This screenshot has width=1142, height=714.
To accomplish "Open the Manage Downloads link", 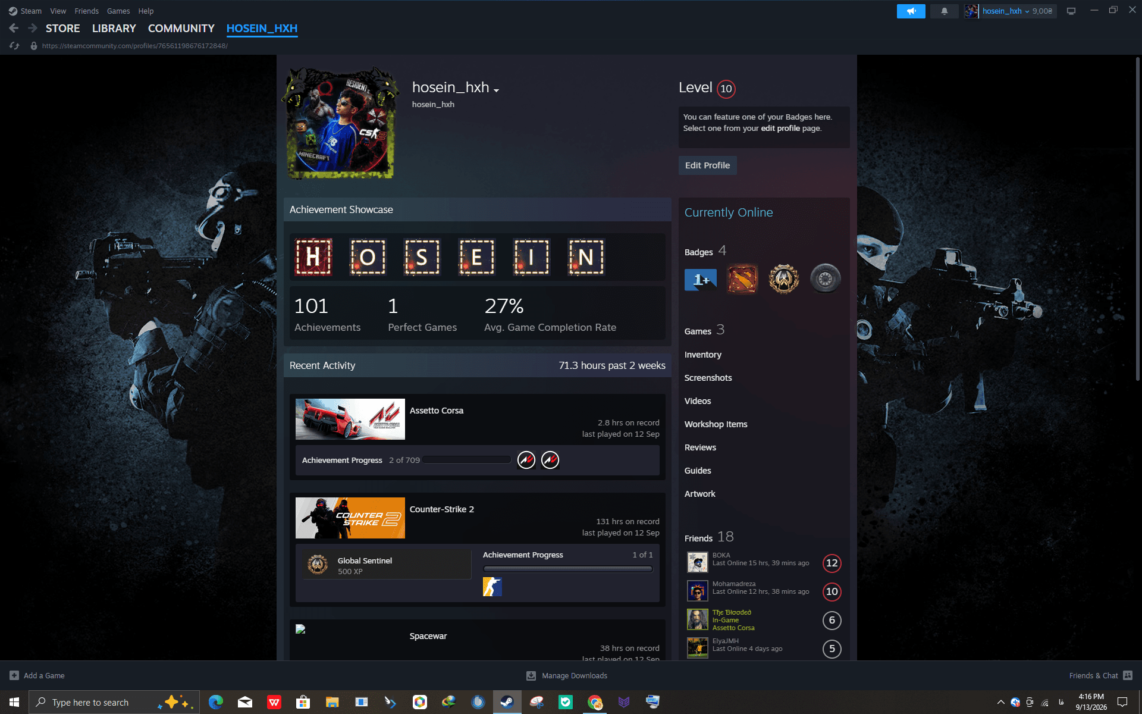I will coord(567,675).
